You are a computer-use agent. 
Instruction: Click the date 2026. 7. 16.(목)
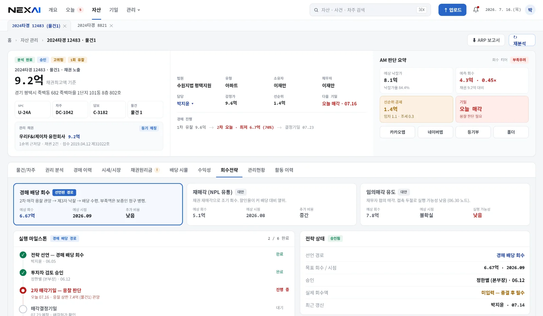(x=503, y=10)
